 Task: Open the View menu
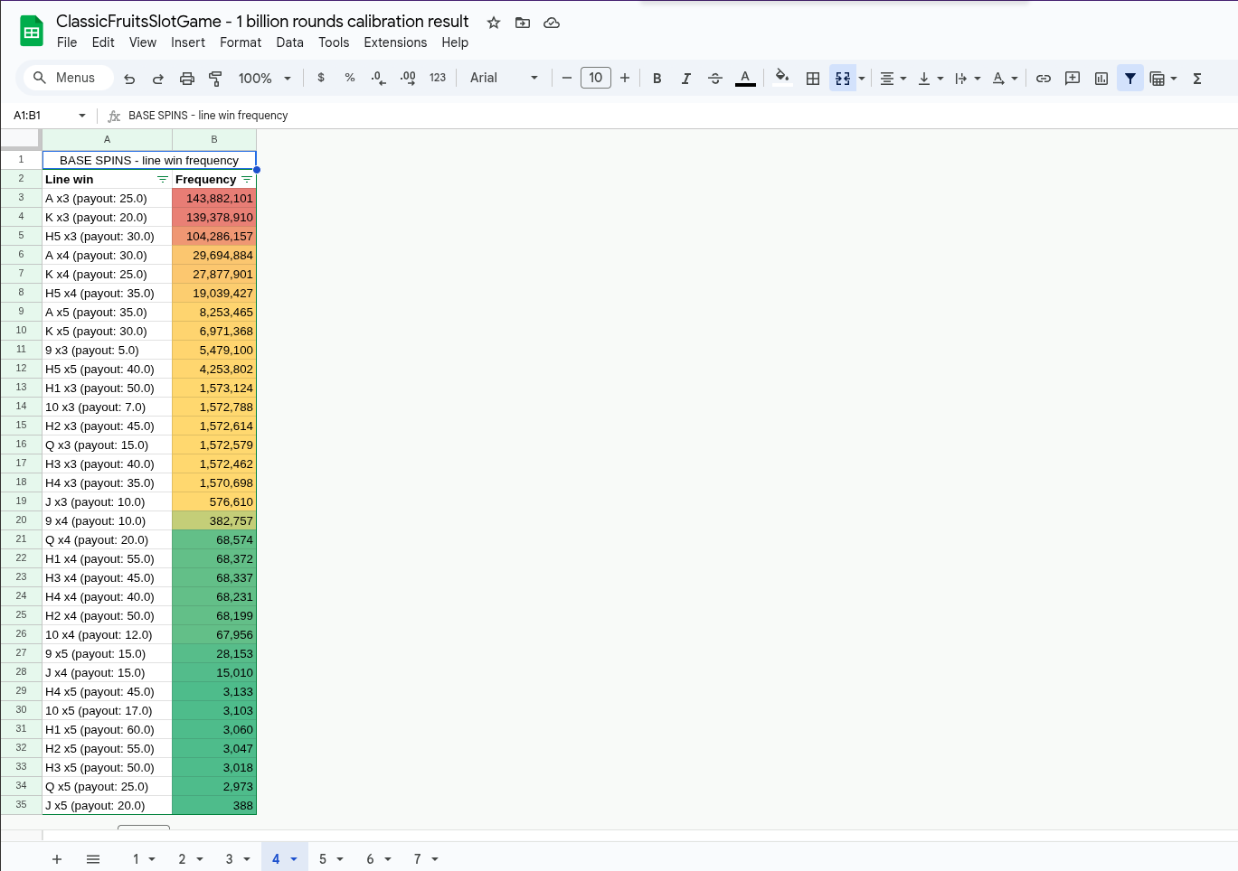[x=143, y=42]
